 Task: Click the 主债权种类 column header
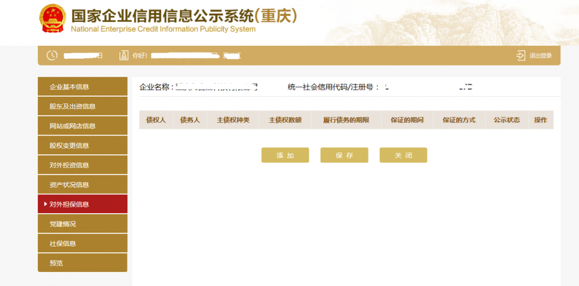tap(233, 120)
